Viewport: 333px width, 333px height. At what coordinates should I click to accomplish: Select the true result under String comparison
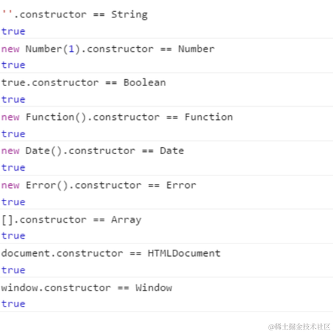coord(13,31)
